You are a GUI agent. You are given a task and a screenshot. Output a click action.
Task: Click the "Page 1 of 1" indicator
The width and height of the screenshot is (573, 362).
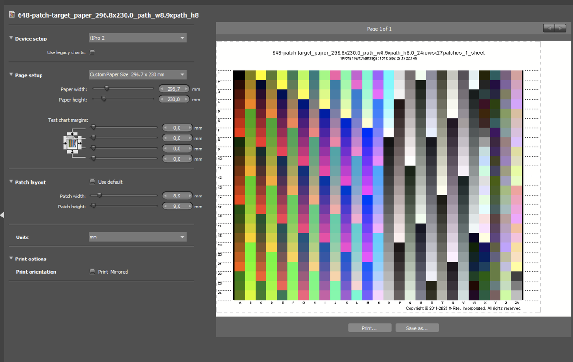point(379,29)
